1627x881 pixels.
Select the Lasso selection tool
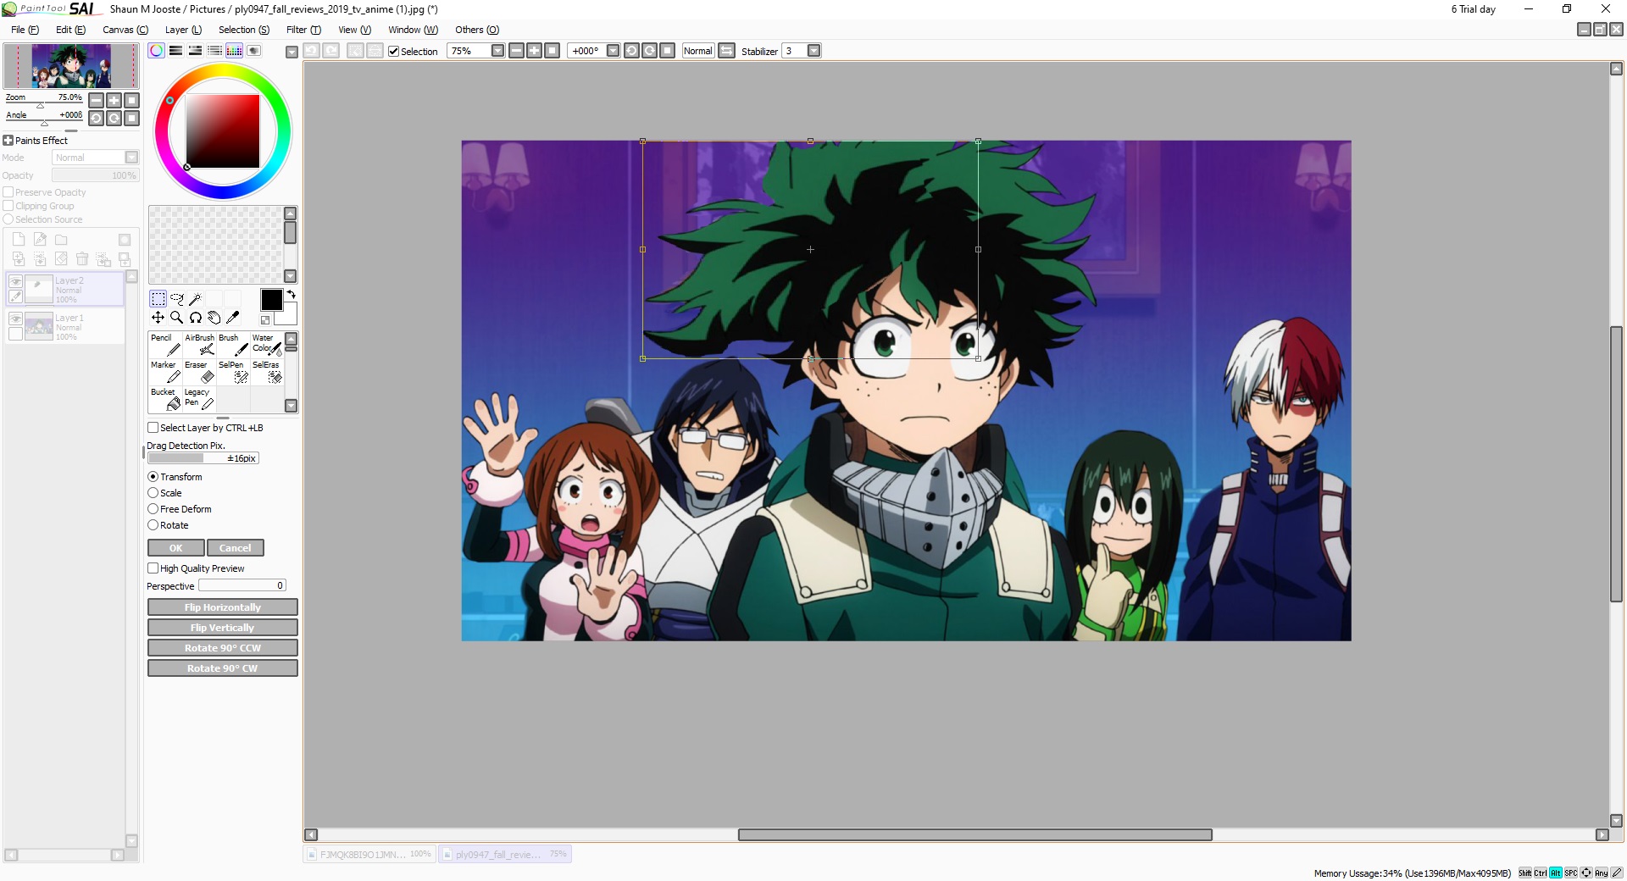point(176,298)
